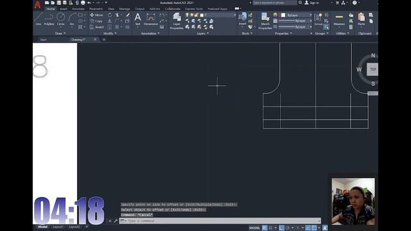Screen dimensions: 411x231
Task: Expand the Layers panel
Action: coord(203,33)
